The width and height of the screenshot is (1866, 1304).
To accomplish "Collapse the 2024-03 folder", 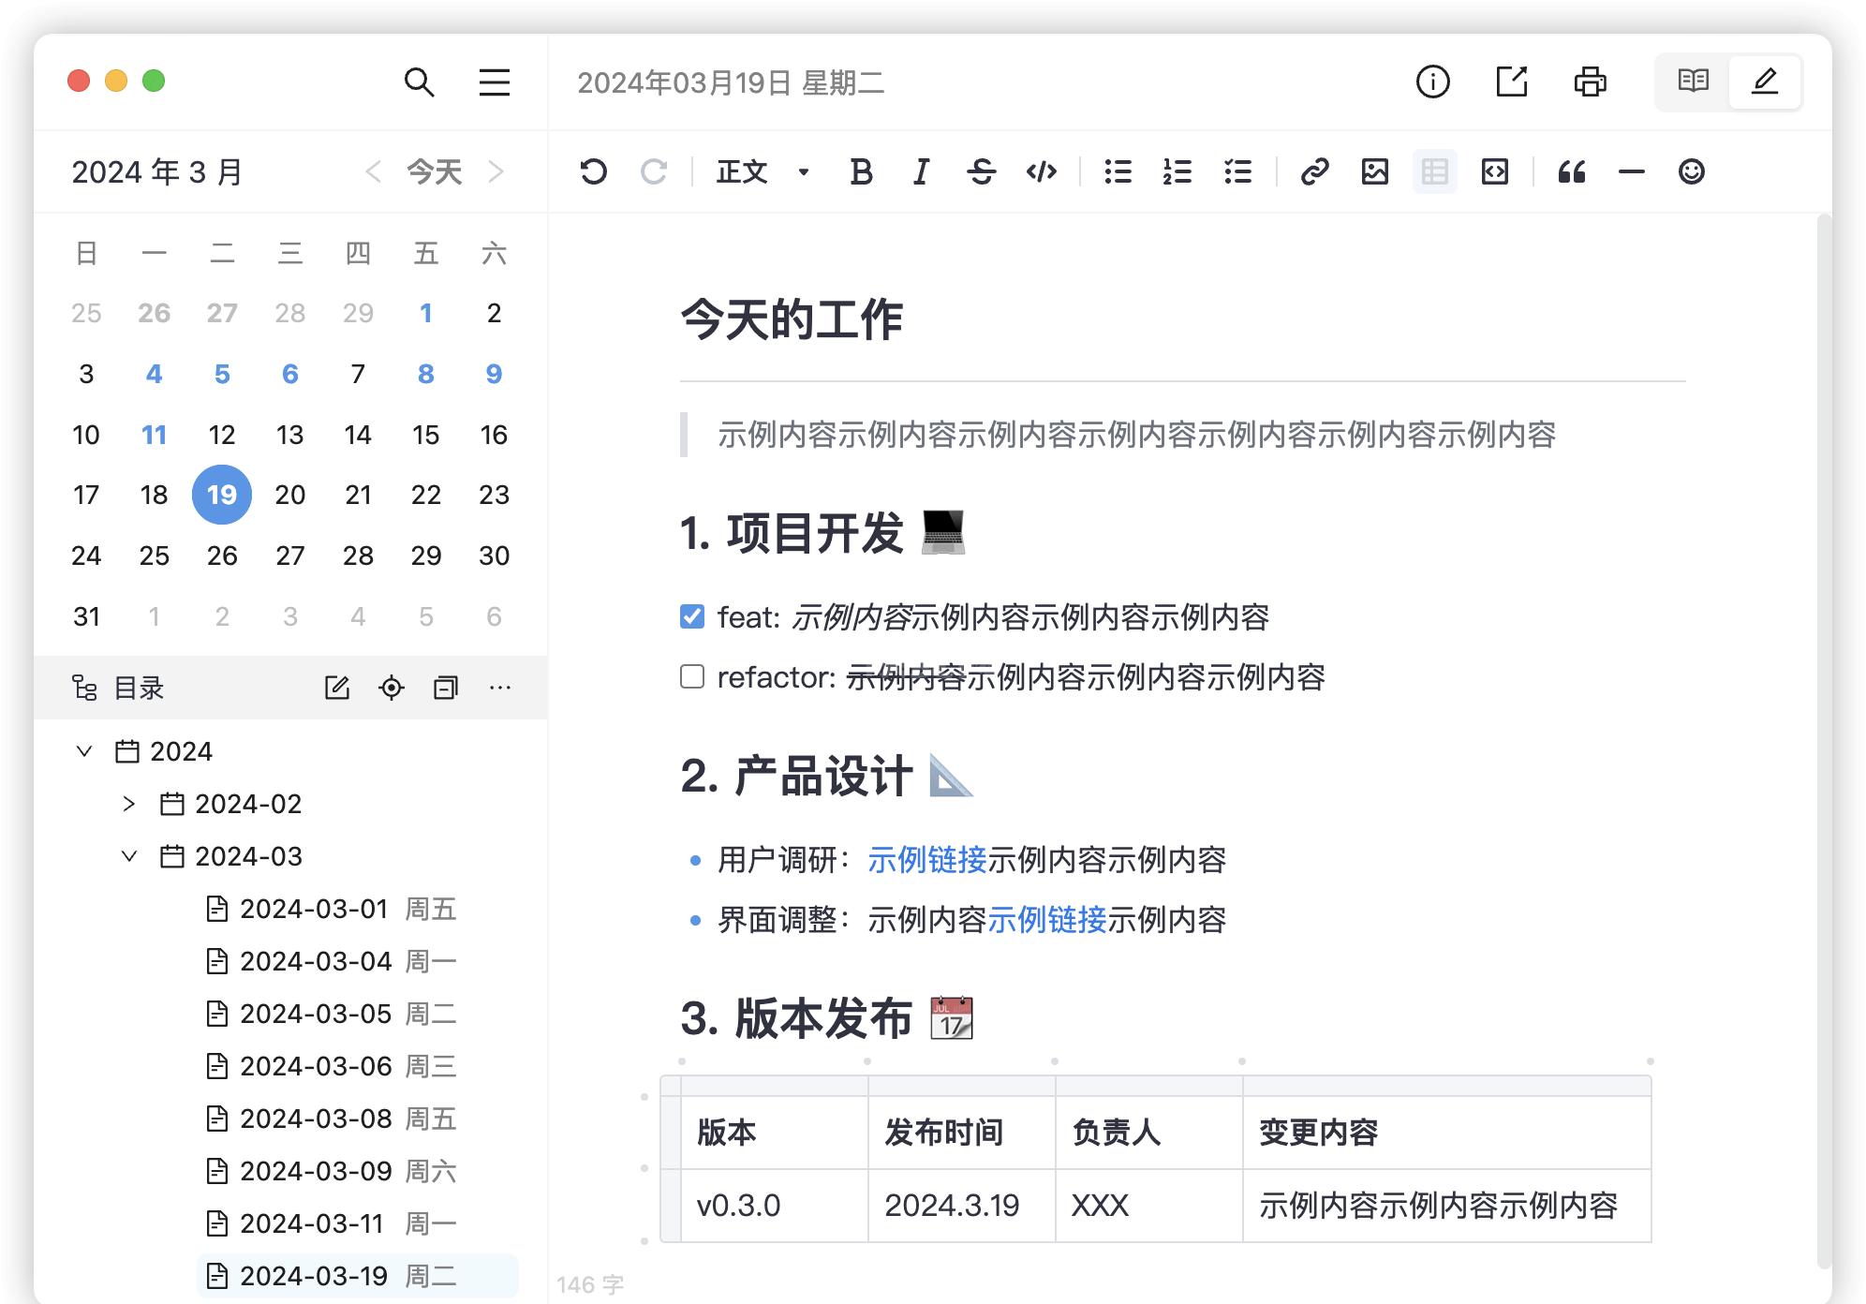I will click(x=129, y=856).
